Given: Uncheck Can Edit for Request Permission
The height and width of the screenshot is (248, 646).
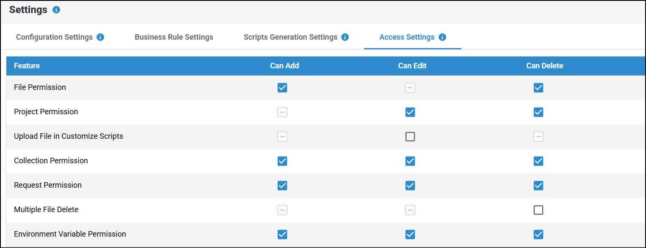Looking at the screenshot, I should pos(410,186).
